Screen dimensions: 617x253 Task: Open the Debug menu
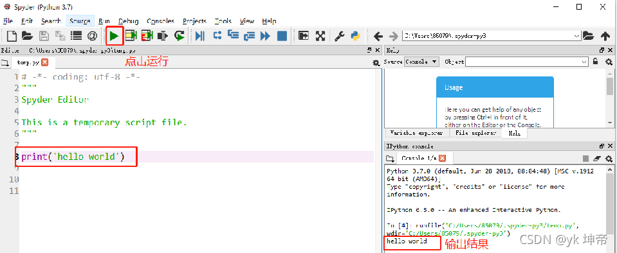129,21
